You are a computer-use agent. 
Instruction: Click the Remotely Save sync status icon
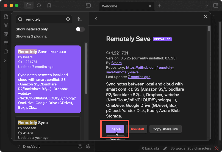pos(216,148)
